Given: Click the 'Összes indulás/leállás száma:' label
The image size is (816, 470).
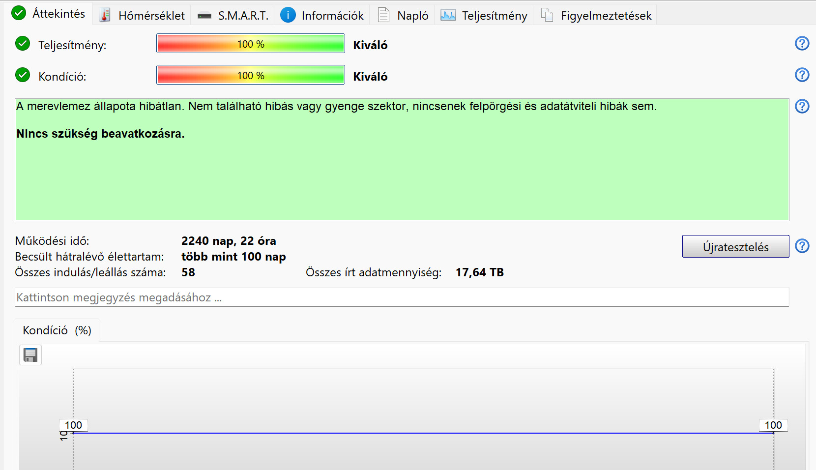Looking at the screenshot, I should coord(90,272).
